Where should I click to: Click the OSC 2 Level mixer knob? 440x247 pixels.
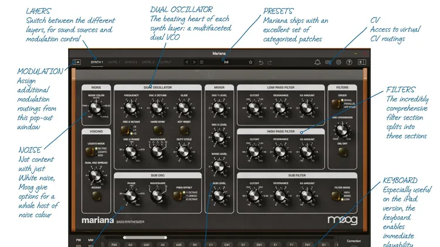tap(219, 137)
